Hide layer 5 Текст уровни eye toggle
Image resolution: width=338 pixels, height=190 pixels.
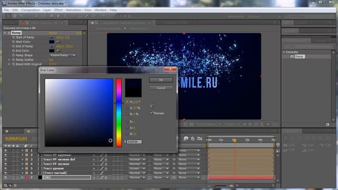[6, 168]
